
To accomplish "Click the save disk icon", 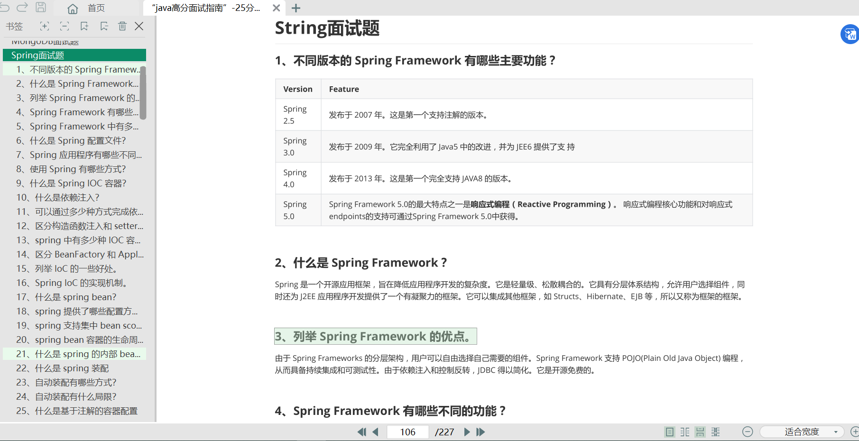I will (41, 7).
